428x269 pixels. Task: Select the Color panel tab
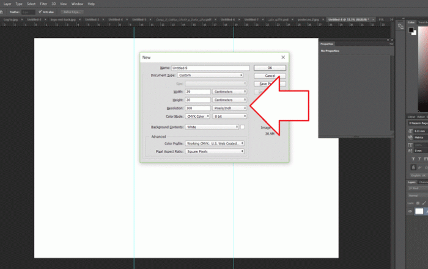click(411, 23)
